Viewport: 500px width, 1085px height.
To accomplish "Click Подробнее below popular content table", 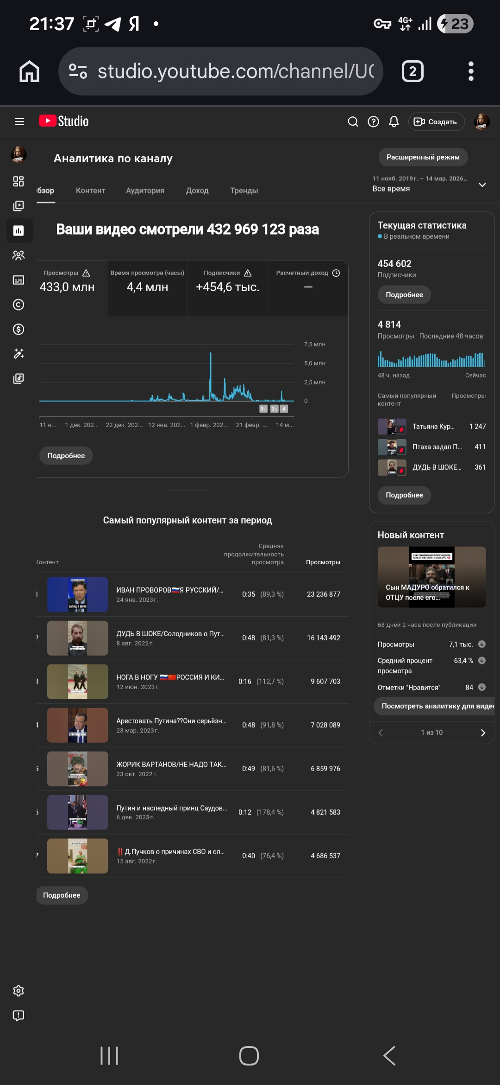I will (x=62, y=895).
